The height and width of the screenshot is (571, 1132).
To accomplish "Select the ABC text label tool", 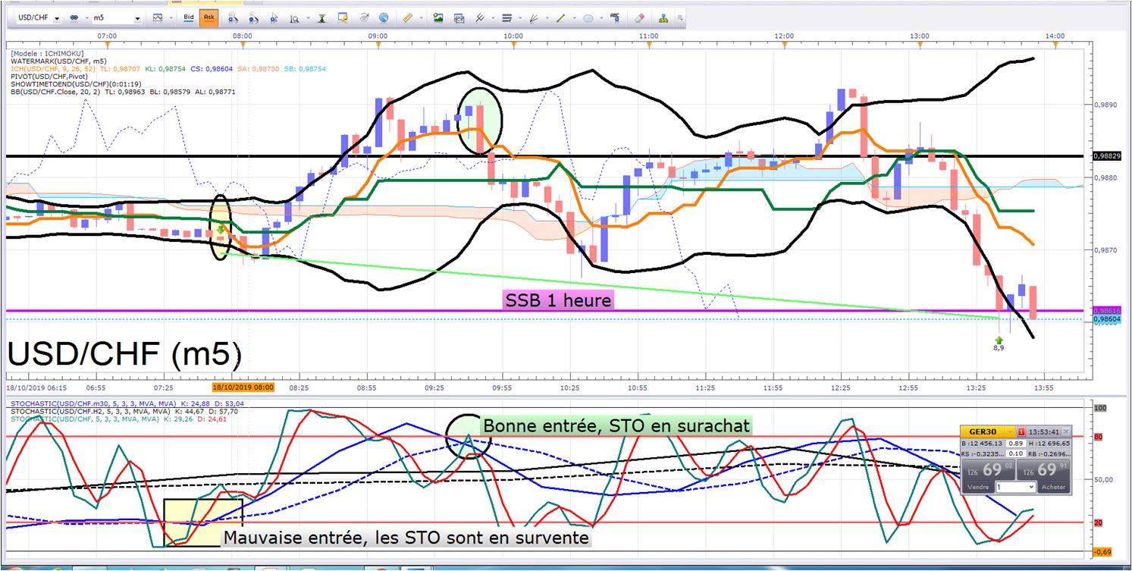I will [x=615, y=17].
